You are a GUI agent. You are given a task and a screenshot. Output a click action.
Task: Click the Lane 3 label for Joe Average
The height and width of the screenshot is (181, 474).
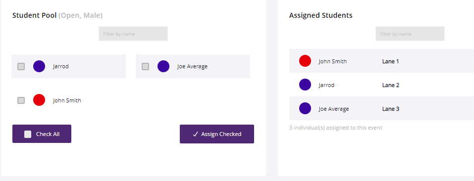coord(391,109)
